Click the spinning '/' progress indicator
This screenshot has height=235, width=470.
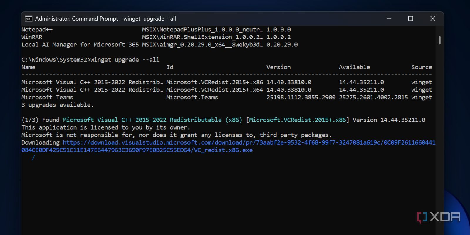[33, 158]
